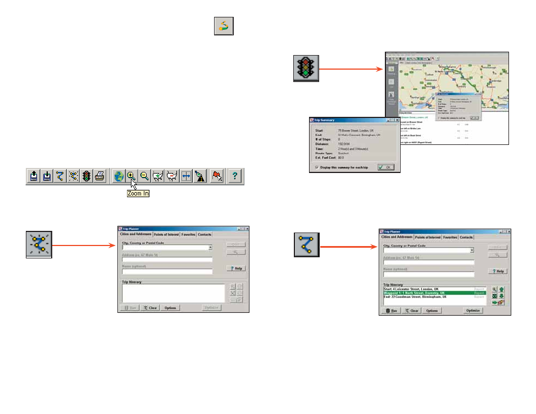Click Run button in right Trip Planner
The width and height of the screenshot is (536, 414).
click(x=392, y=311)
